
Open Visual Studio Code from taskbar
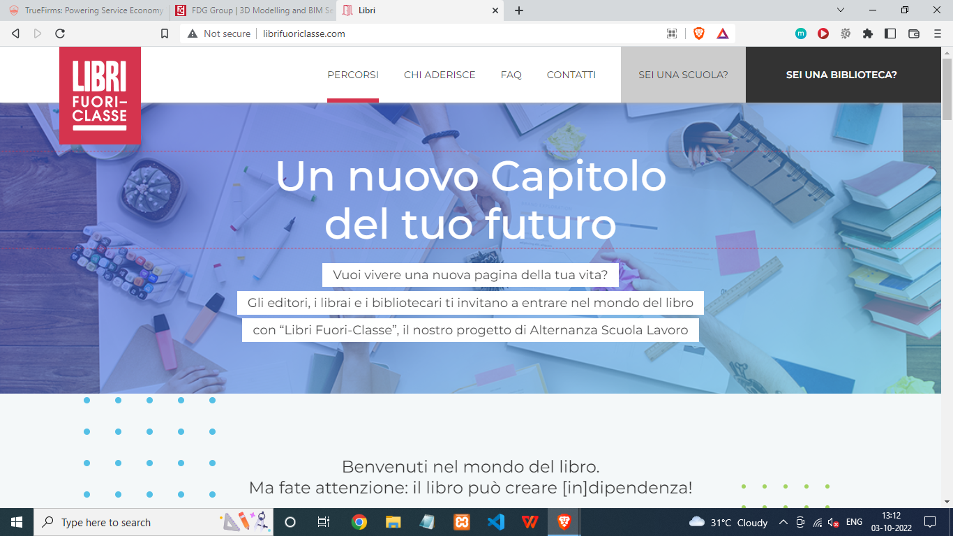tap(495, 522)
